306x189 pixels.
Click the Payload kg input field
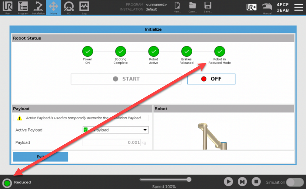click(111, 142)
